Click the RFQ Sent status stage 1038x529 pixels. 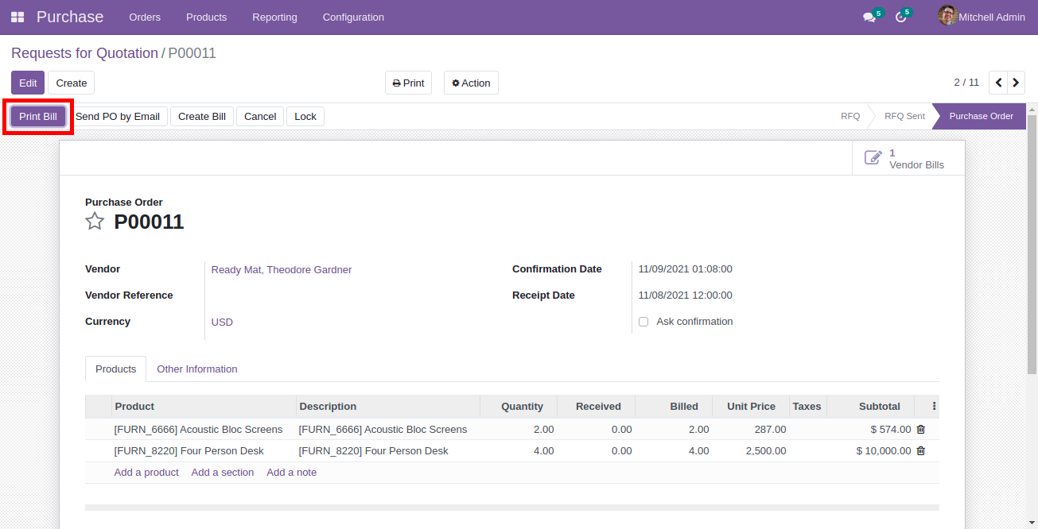point(904,117)
